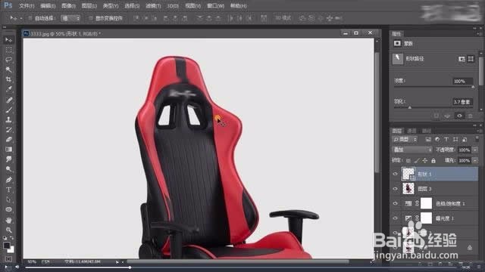Open the 图像 menu
Screen dimensions: 485x272
coord(68,6)
